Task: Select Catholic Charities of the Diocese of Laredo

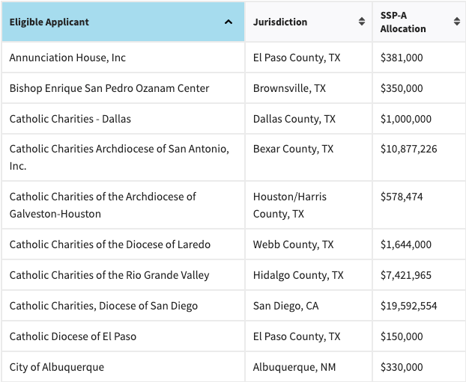Action: pos(123,244)
